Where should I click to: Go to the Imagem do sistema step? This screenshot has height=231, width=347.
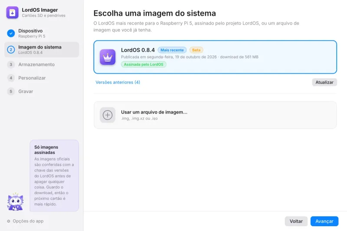[42, 49]
